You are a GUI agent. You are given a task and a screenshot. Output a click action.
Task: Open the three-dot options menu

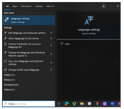(111, 6)
